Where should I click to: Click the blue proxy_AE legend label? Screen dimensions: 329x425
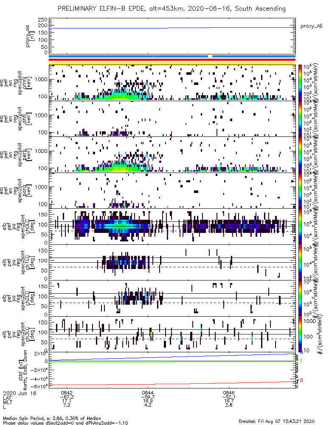pos(312,26)
